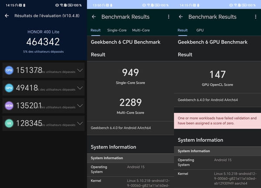Tap System Information subheader in GPU screen

click(x=194, y=151)
